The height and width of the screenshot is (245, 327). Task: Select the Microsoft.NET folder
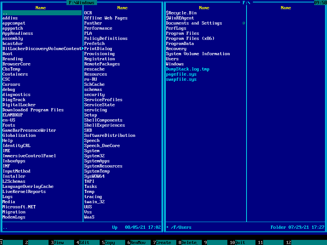coord(19,207)
